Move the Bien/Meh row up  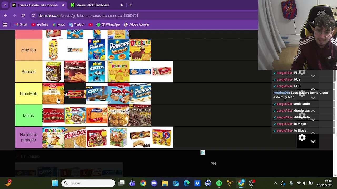tap(313, 90)
